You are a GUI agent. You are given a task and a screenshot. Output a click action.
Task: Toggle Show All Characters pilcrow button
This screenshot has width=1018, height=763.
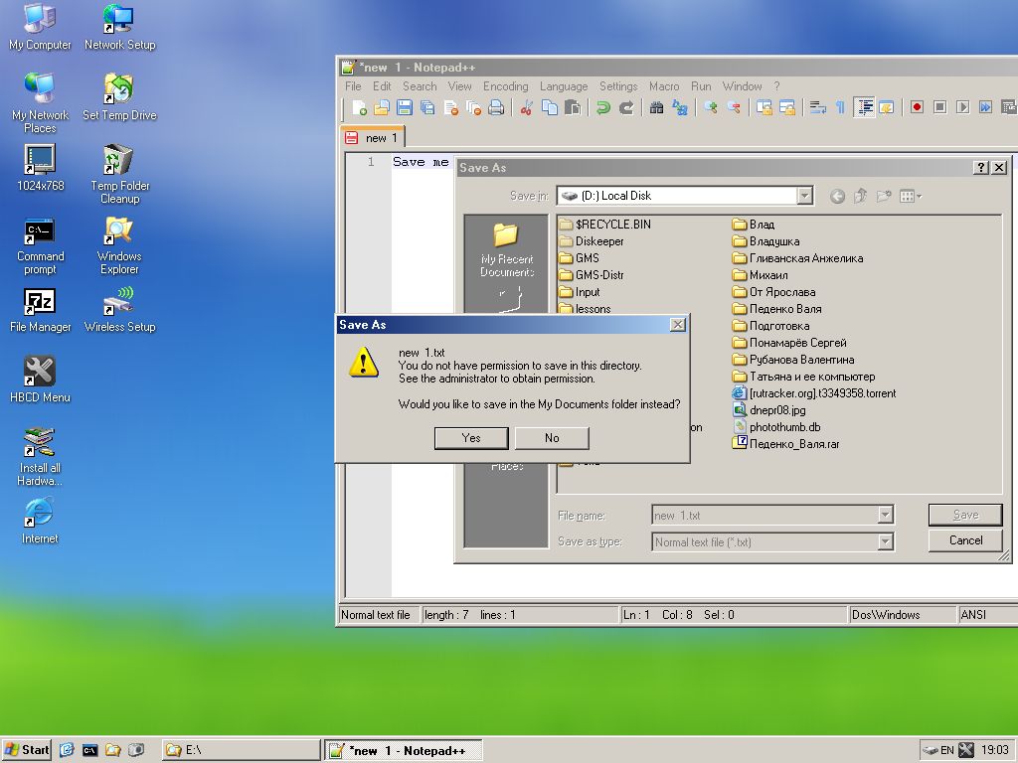click(840, 108)
